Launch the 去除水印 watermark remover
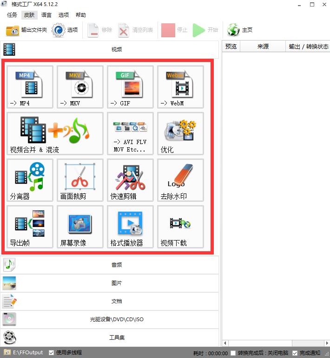This screenshot has width=330, height=358. click(x=180, y=180)
